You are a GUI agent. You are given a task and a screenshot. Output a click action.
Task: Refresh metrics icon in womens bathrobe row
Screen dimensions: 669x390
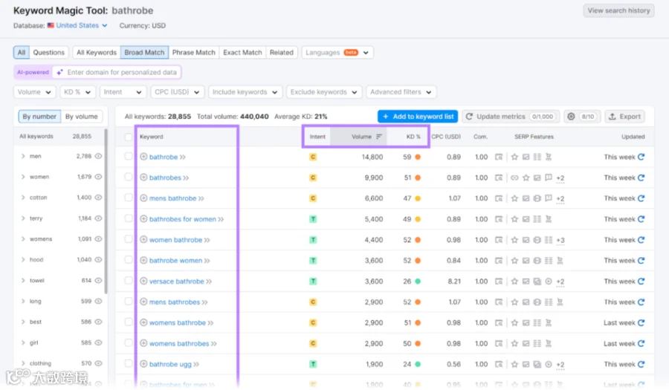point(641,322)
